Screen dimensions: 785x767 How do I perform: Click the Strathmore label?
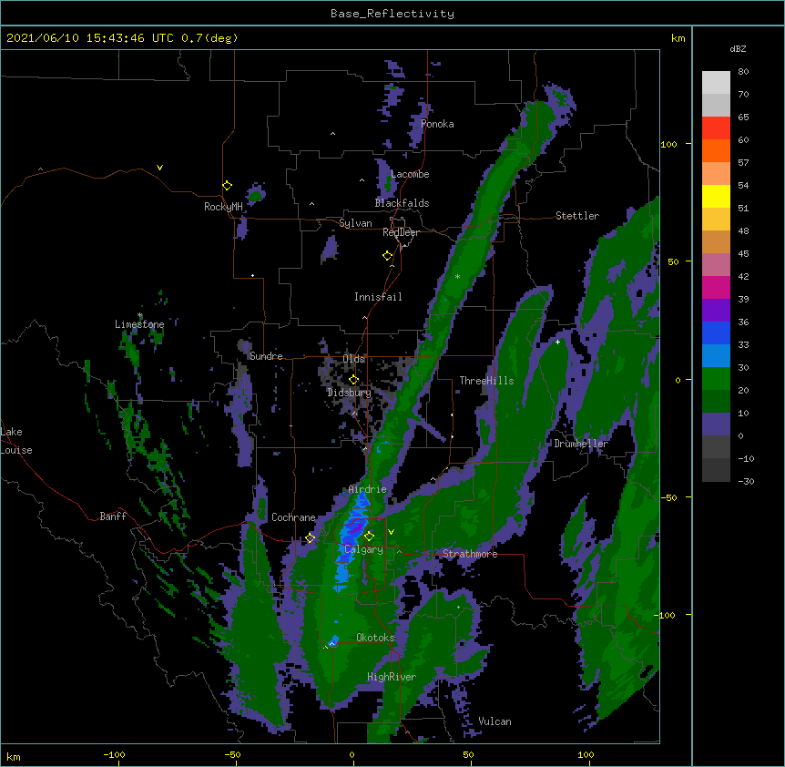[x=470, y=554]
